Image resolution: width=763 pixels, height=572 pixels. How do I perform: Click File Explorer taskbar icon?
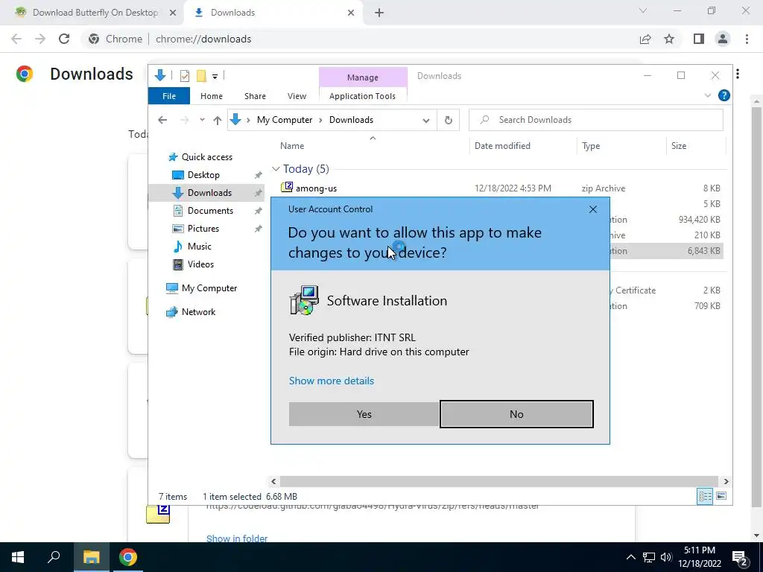click(91, 557)
